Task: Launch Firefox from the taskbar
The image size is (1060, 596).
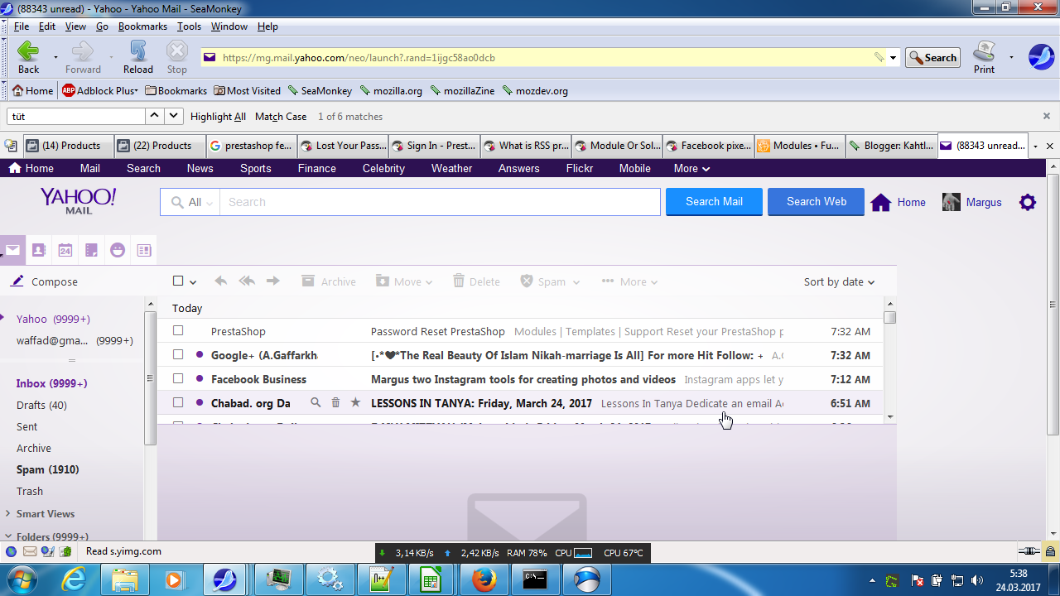Action: (484, 579)
